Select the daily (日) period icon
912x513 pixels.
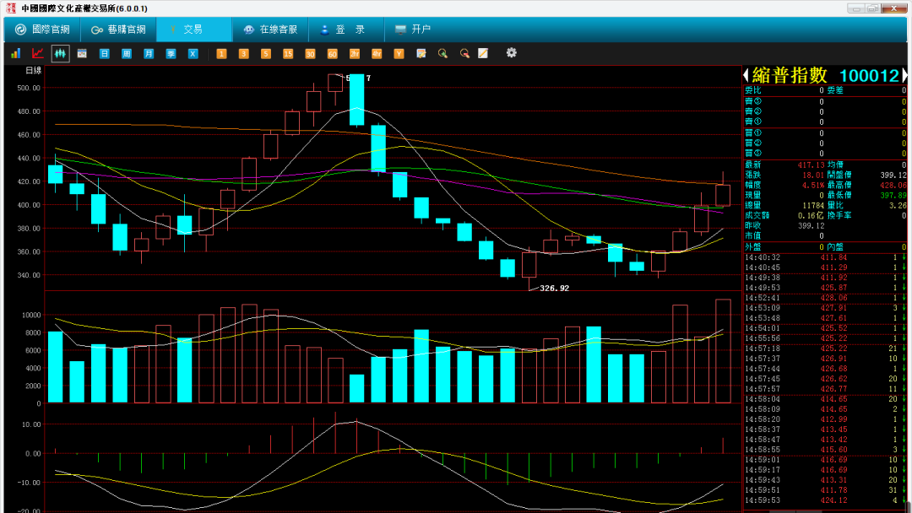pos(104,53)
